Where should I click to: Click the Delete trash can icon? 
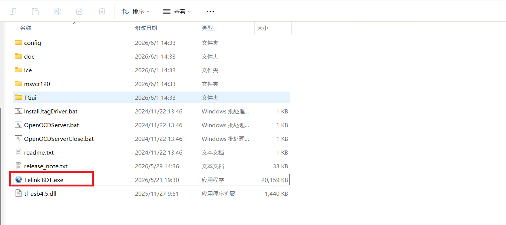[102, 11]
